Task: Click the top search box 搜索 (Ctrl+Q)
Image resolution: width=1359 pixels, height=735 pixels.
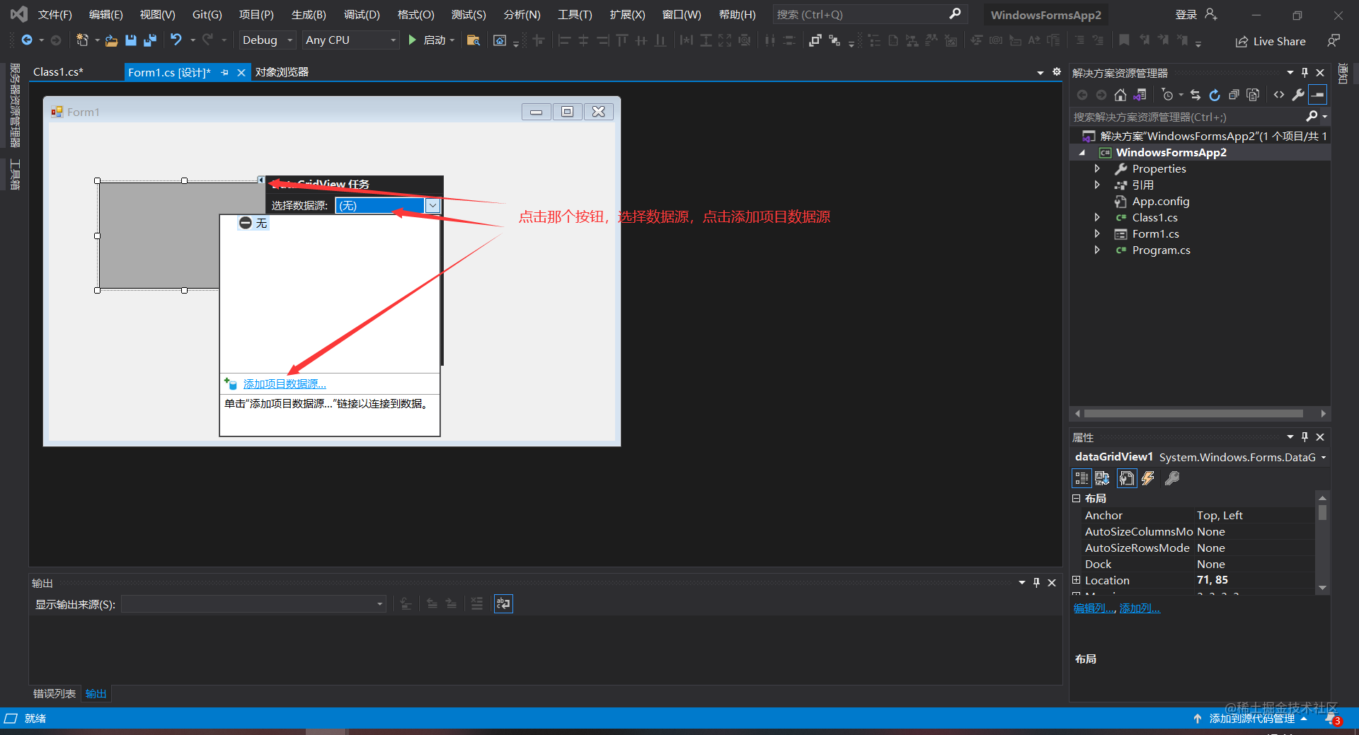Action: point(869,14)
